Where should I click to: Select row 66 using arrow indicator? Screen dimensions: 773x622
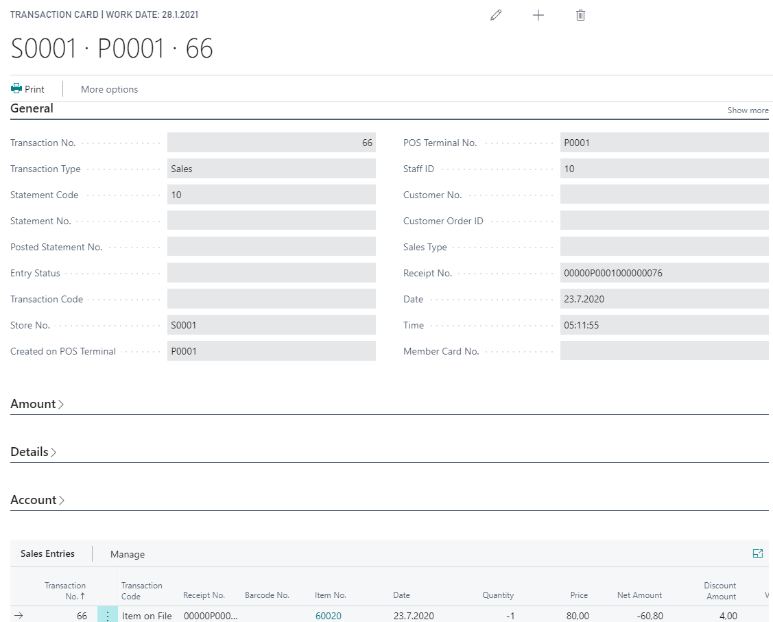(19, 616)
